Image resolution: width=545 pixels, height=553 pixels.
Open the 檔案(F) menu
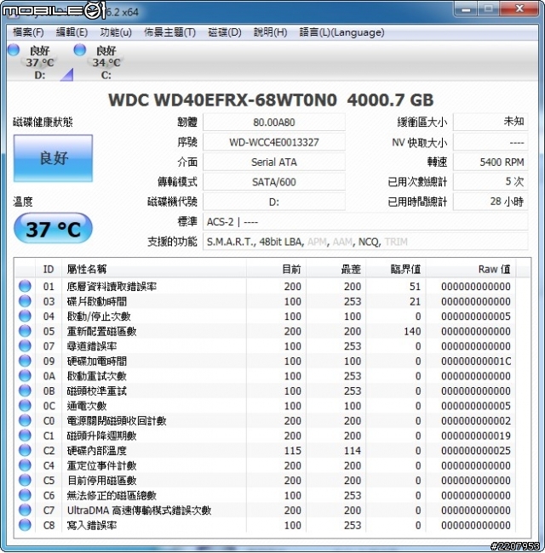pos(28,32)
